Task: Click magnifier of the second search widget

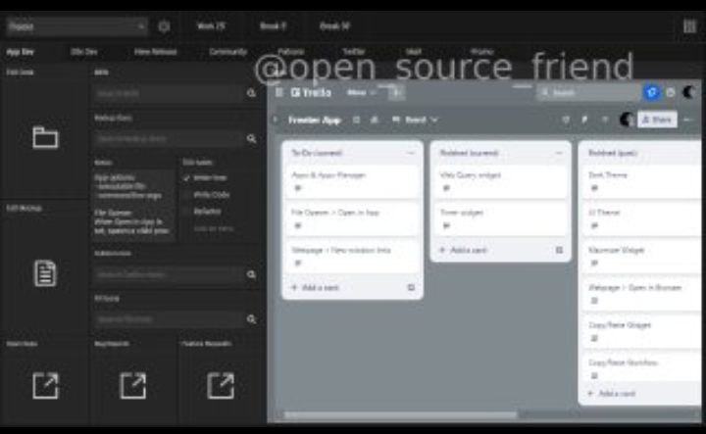Action: coord(251,139)
